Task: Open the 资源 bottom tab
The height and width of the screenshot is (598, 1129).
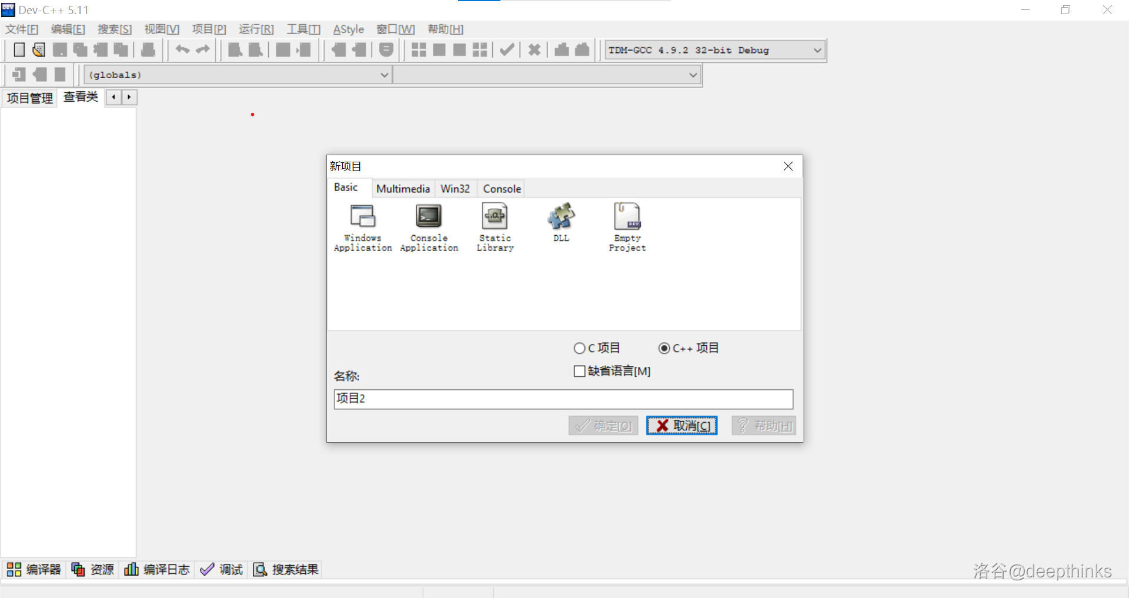Action: click(x=93, y=569)
